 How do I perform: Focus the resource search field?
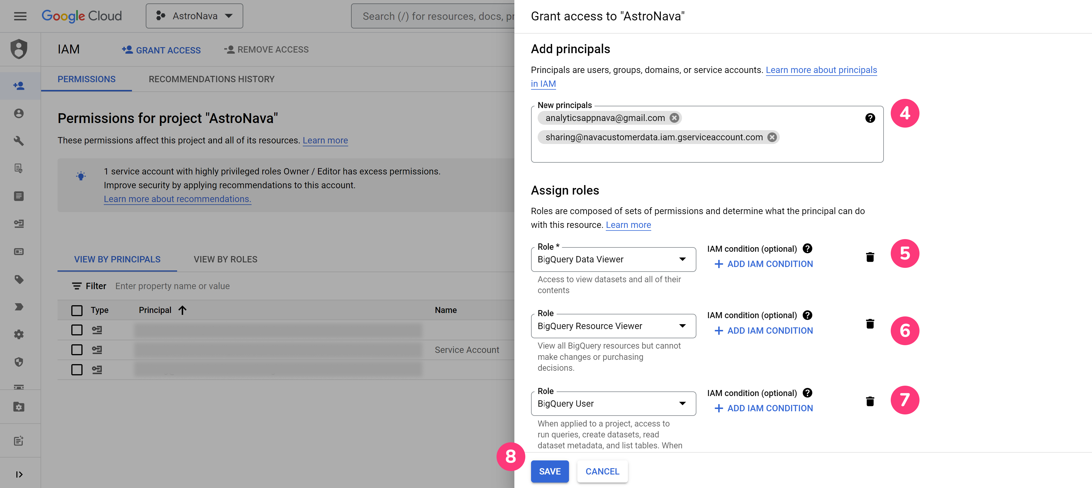pos(433,16)
